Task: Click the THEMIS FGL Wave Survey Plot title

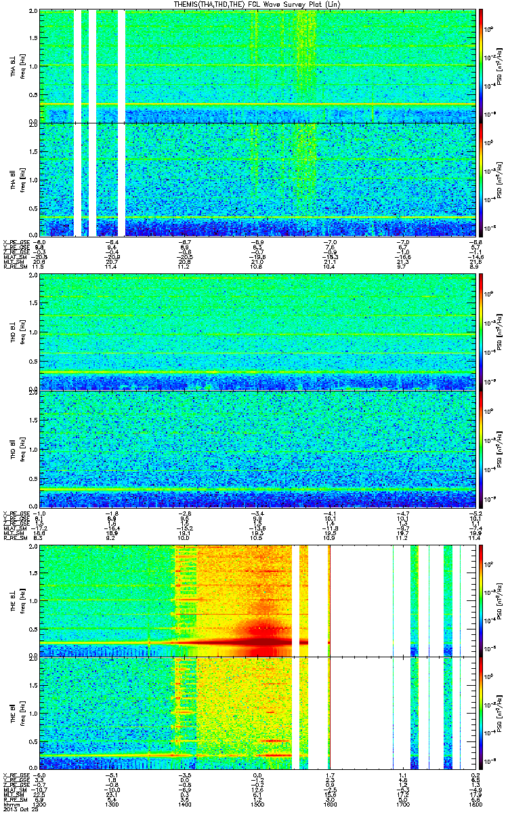Action: (x=257, y=4)
